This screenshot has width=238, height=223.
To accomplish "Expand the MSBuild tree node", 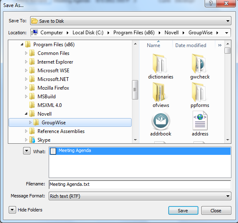I will tap(26, 96).
